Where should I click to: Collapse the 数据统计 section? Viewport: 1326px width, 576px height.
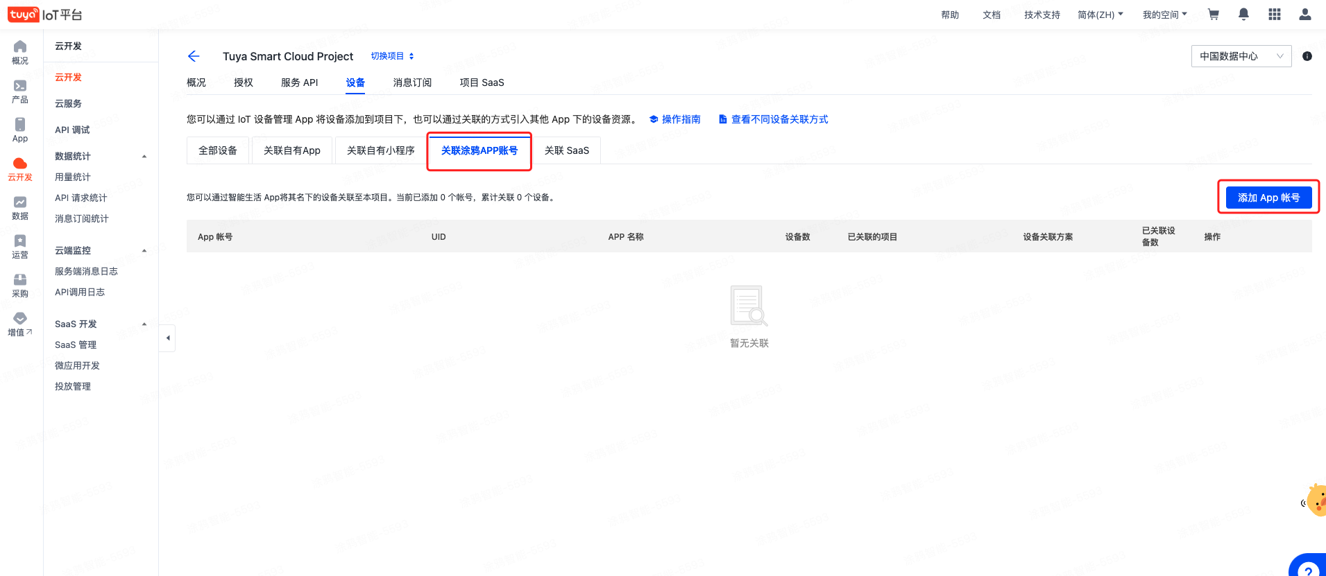pos(144,157)
